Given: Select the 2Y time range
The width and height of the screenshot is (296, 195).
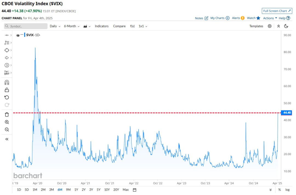Looking at the screenshot, I should [84, 190].
